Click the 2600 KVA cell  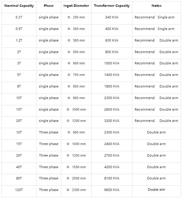tap(112, 109)
